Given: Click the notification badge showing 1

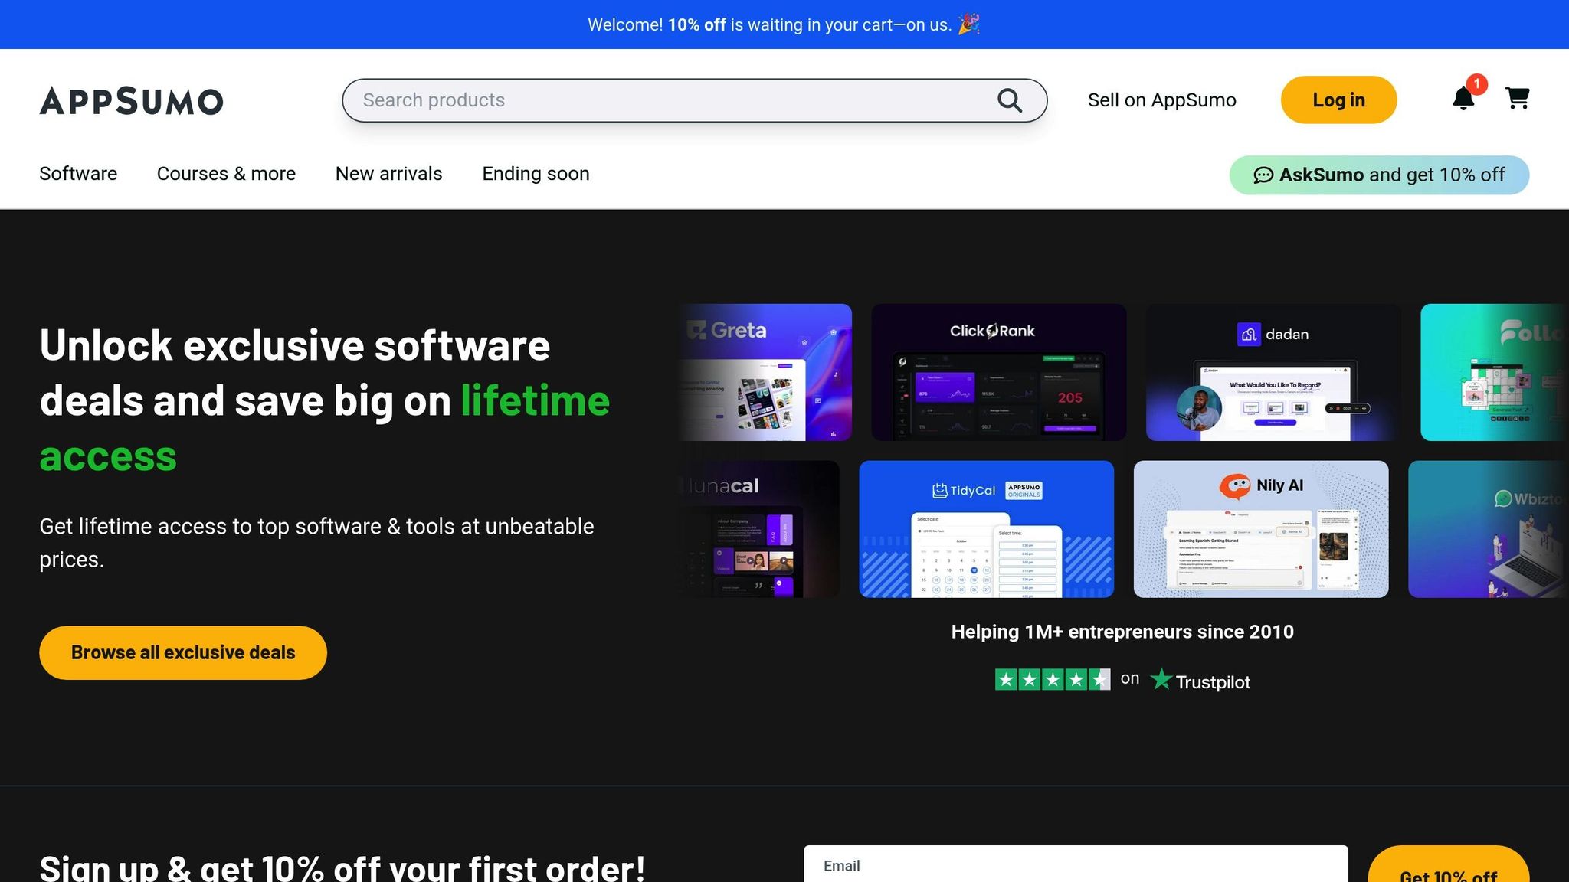Looking at the screenshot, I should point(1476,84).
